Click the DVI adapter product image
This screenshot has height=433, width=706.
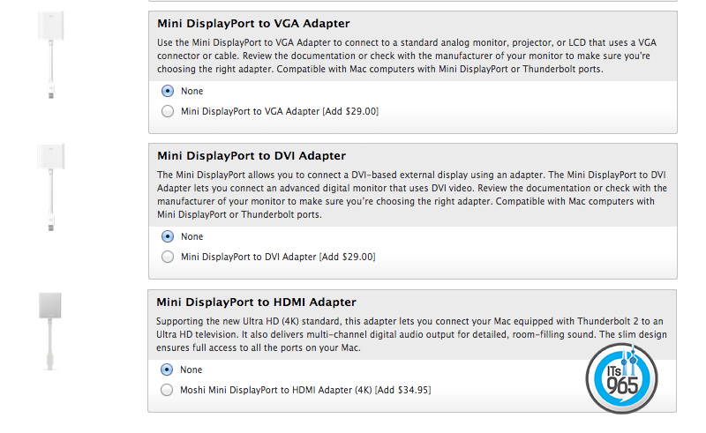51,187
